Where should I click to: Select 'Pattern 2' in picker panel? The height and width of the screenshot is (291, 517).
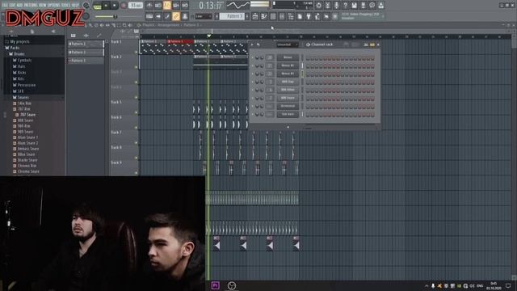tap(86, 52)
